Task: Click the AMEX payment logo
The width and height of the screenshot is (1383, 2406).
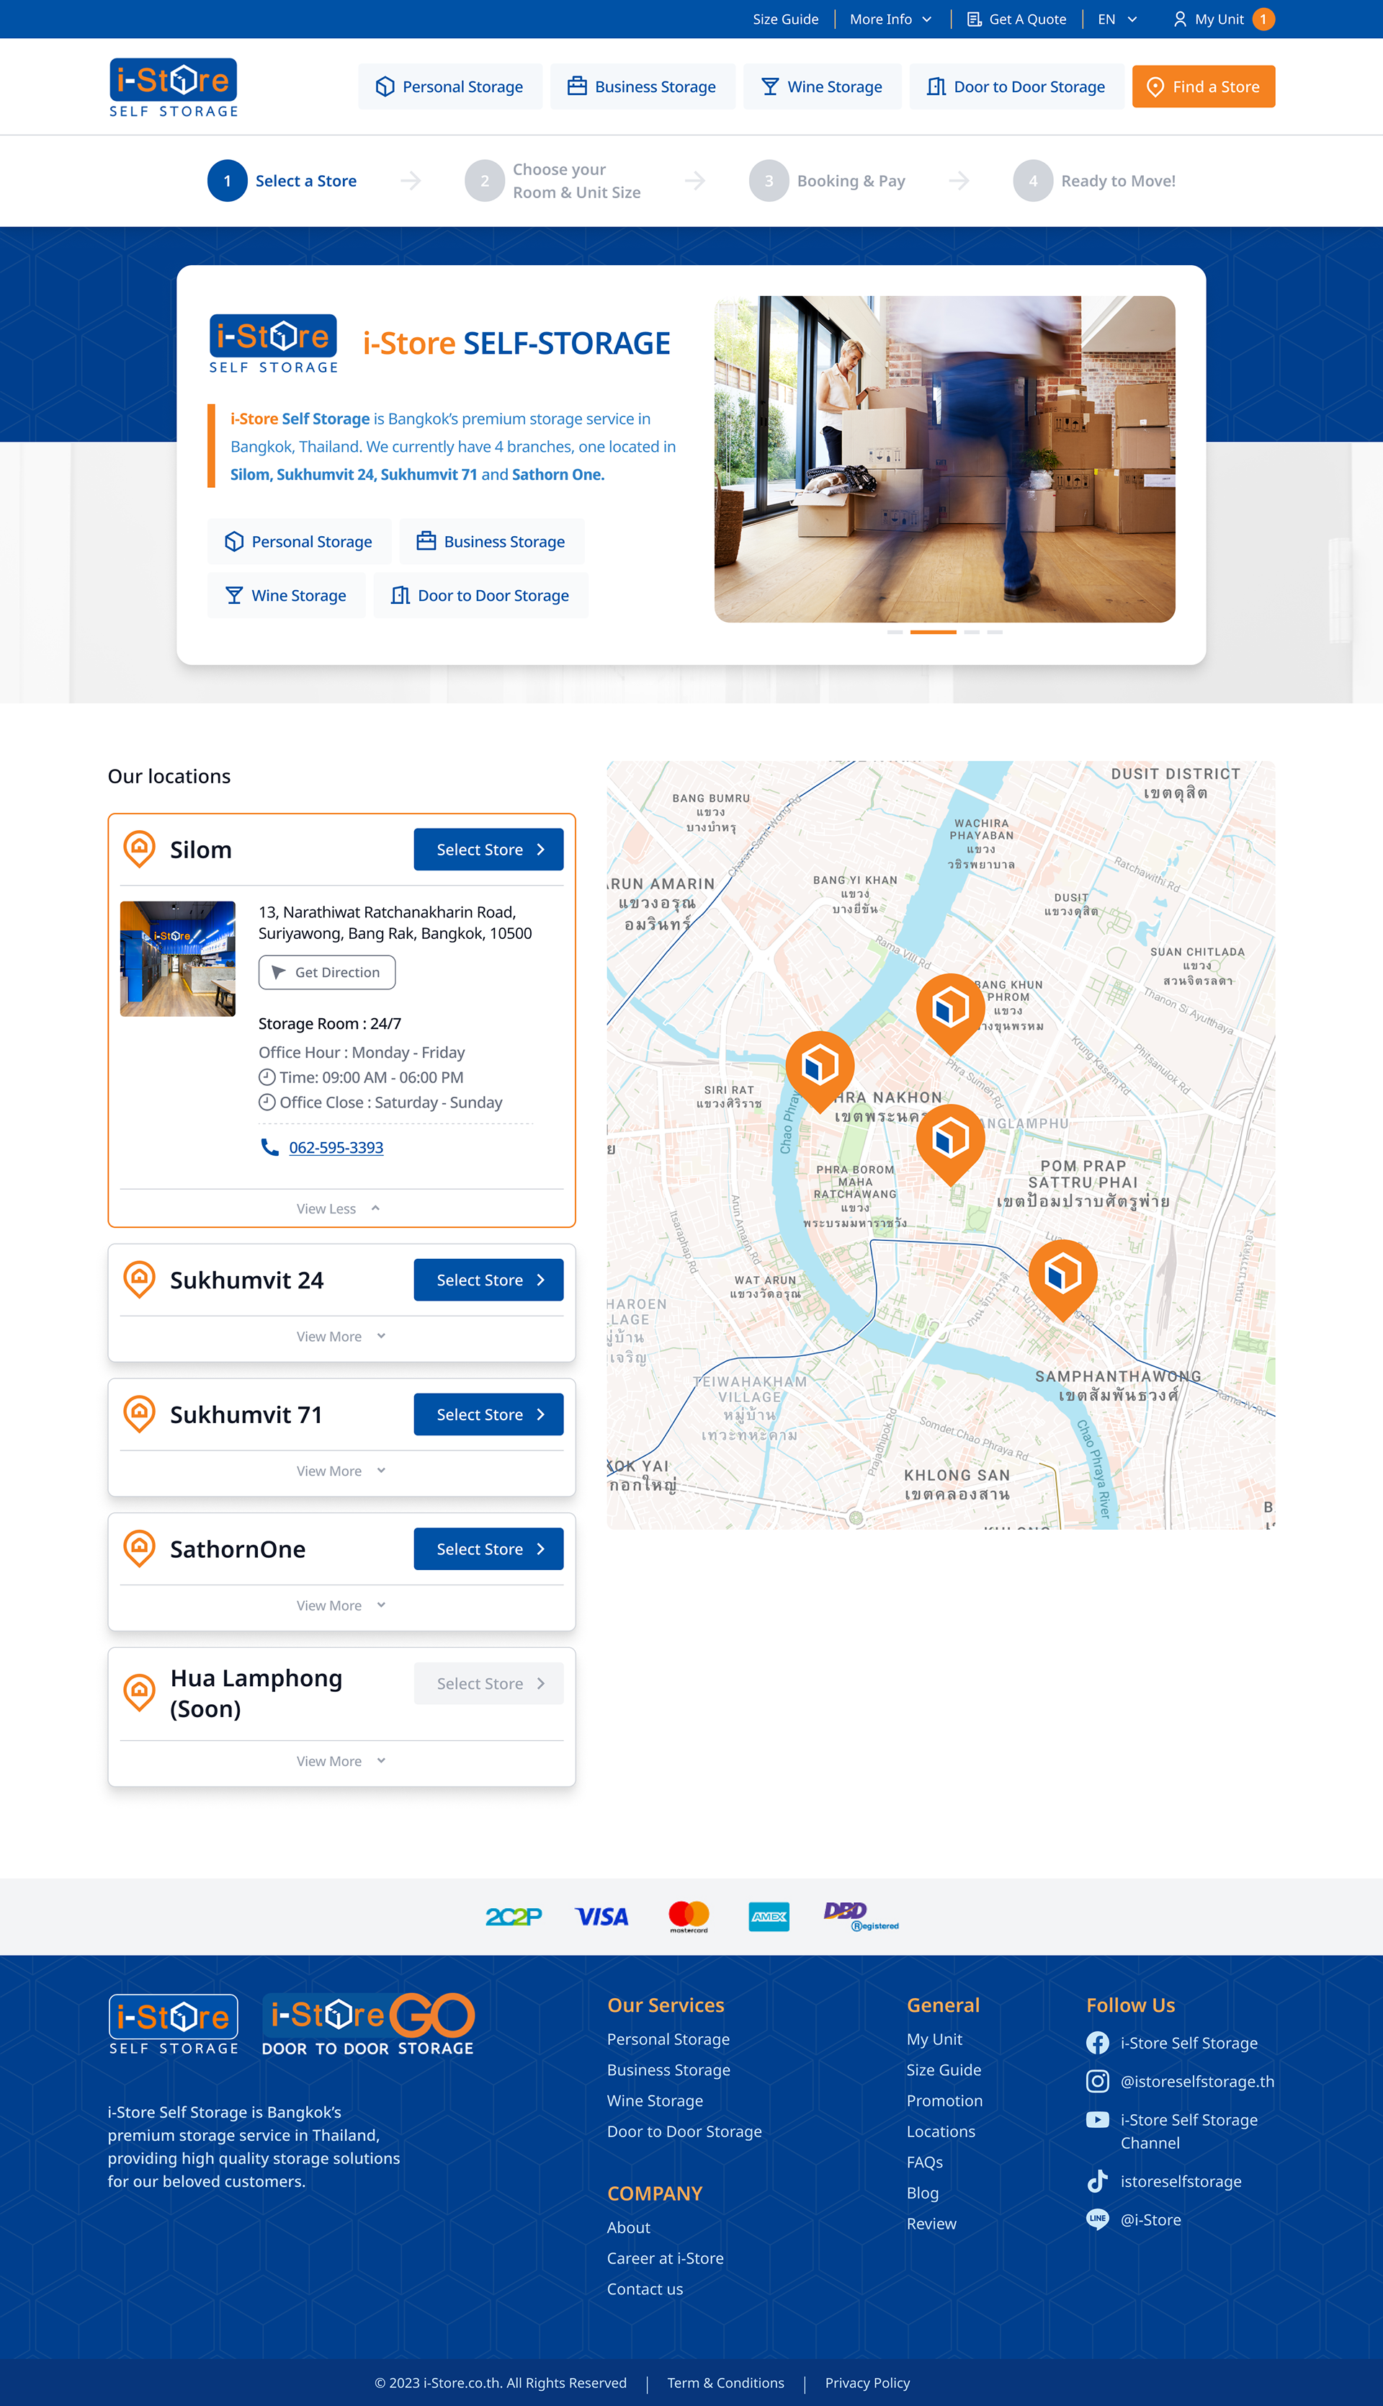Action: 769,1917
